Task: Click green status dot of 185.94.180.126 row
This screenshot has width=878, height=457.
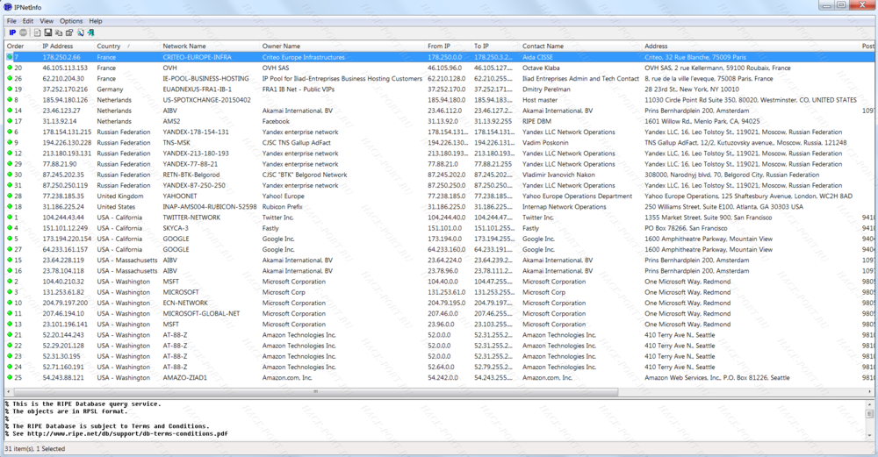Action: [10, 100]
